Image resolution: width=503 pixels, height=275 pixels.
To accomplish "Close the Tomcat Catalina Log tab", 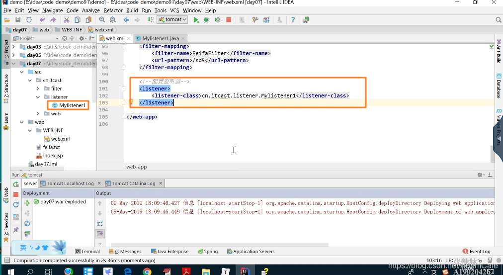I will pos(161,183).
